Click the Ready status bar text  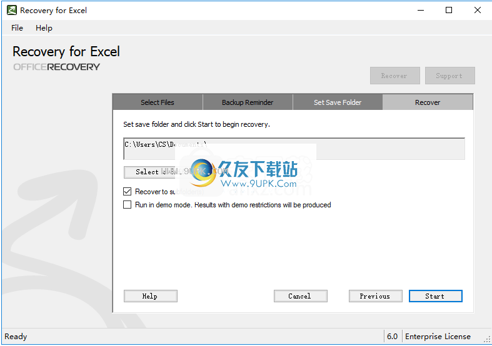[x=16, y=336]
